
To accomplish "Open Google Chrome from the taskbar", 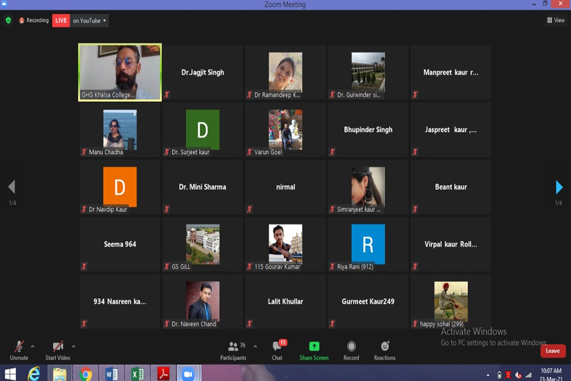I will tap(85, 374).
